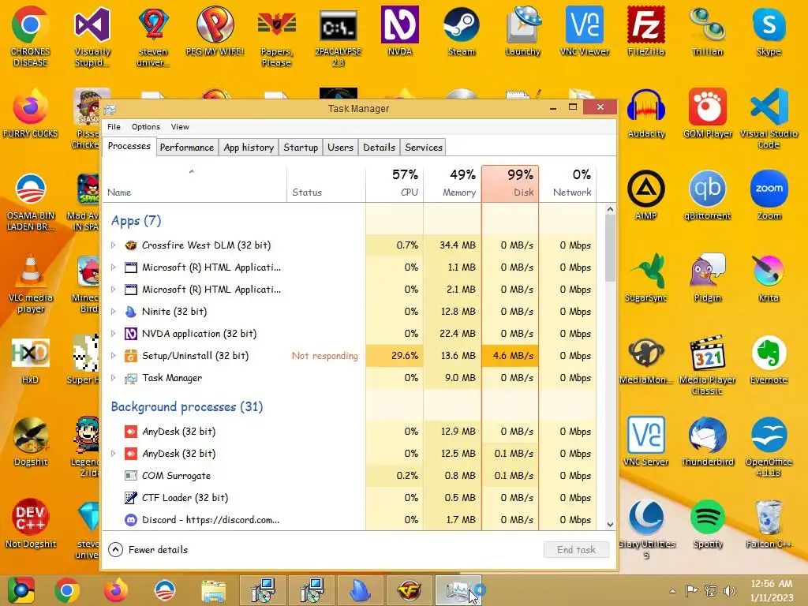Switch to the Details tab

pos(379,148)
